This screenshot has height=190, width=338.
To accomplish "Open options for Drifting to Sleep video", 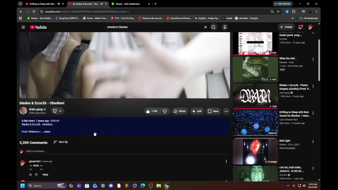I will point(313,113).
